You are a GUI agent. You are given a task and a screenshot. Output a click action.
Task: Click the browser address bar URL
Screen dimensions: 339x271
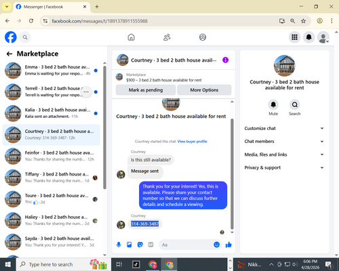pos(100,21)
